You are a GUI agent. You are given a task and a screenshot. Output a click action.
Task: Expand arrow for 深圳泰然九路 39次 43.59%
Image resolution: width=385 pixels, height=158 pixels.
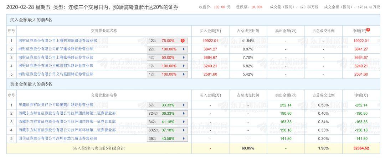pyautogui.click(x=184, y=139)
